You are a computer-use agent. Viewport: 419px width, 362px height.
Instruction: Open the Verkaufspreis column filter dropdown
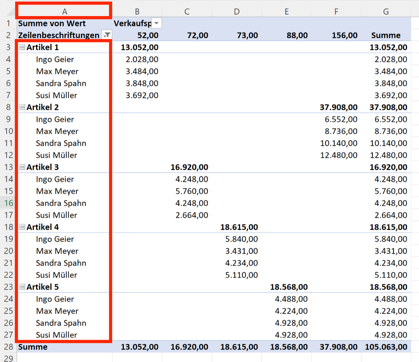[156, 23]
